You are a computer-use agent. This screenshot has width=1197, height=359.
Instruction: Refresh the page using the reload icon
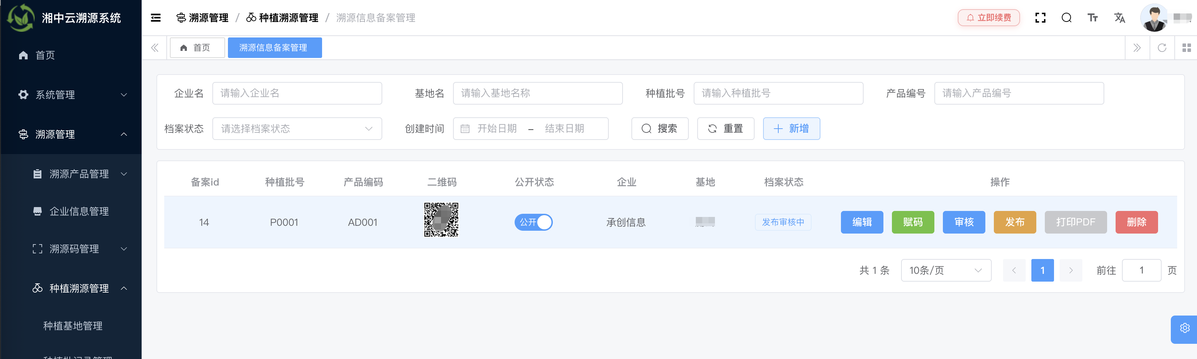click(x=1162, y=47)
